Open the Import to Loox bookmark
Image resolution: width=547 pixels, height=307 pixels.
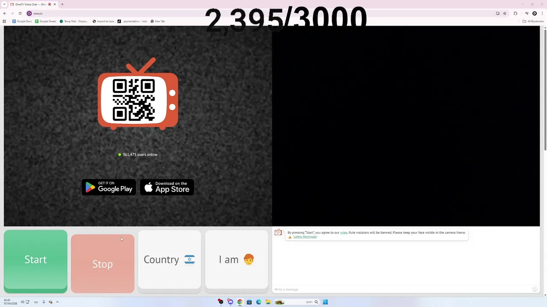point(103,21)
